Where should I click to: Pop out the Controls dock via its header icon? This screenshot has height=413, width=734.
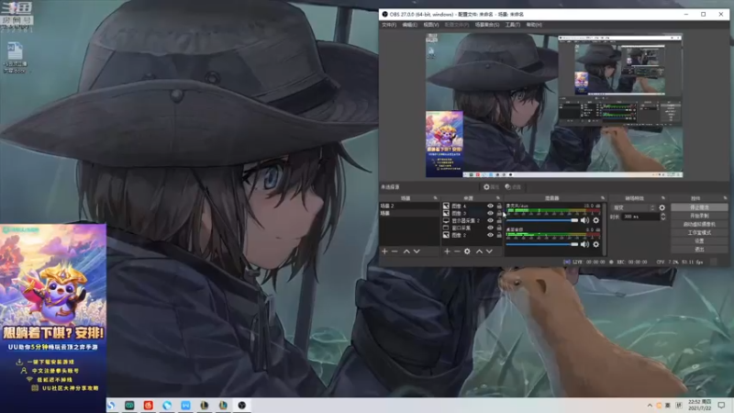725,198
